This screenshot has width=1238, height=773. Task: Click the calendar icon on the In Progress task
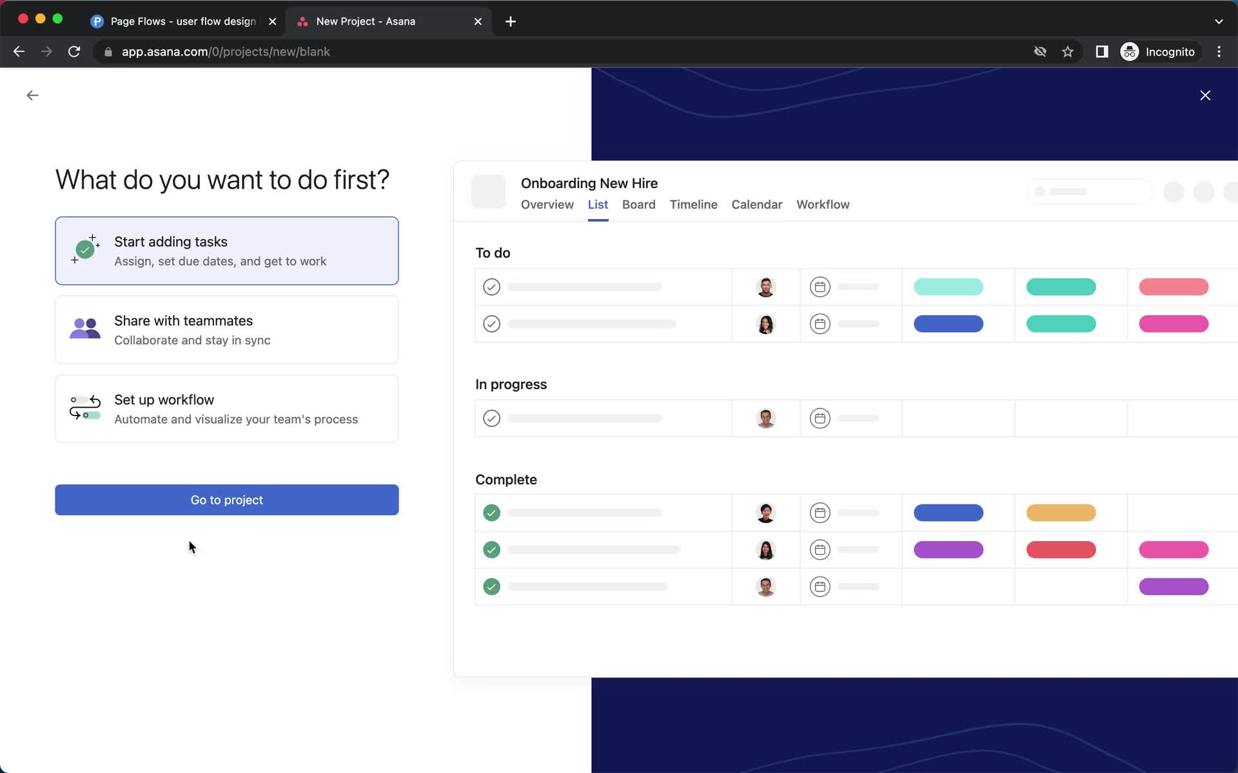[820, 417]
